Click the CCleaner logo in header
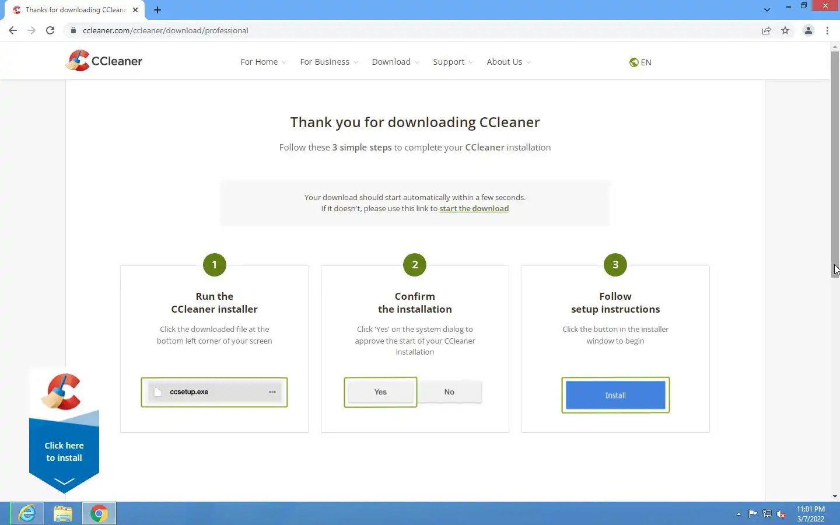 (x=104, y=61)
